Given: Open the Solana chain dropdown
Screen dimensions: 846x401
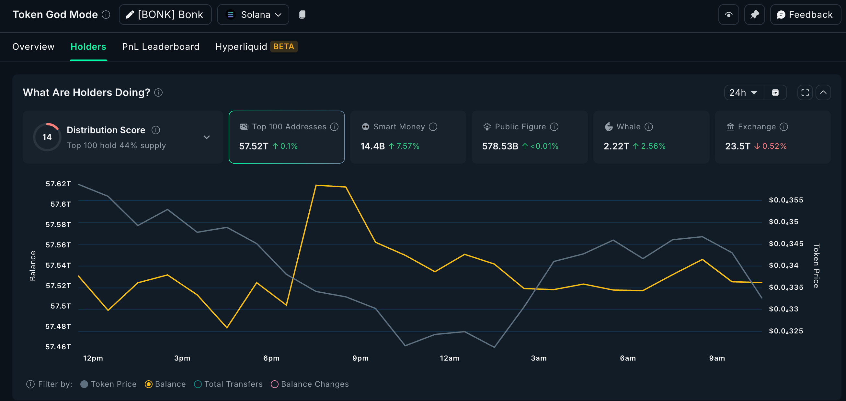Looking at the screenshot, I should tap(253, 15).
